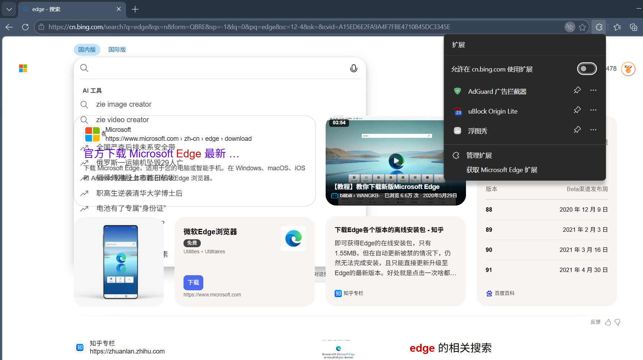Click the rewards points 478 counter
The height and width of the screenshot is (360, 643).
(x=611, y=69)
